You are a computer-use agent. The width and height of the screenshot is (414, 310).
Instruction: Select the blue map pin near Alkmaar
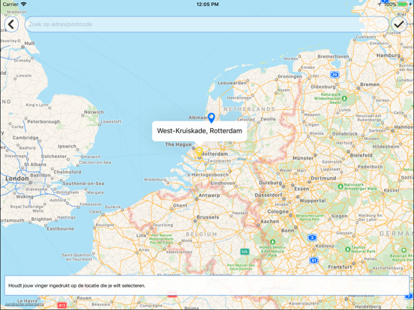[211, 118]
